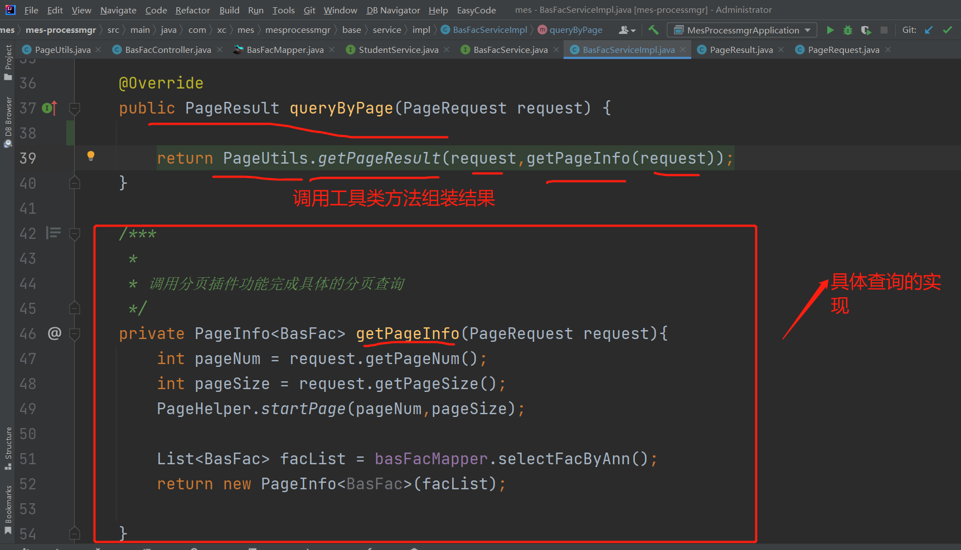Click the grey Stop square icon
The height and width of the screenshot is (550, 961).
pyautogui.click(x=884, y=30)
